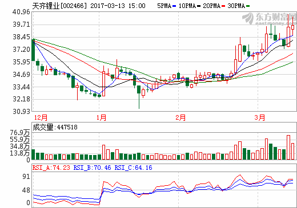
Task: Click the 12月 month axis label
Action: (41, 117)
